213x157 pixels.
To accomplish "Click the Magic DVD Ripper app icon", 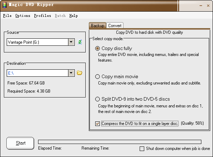I will pos(5,5).
